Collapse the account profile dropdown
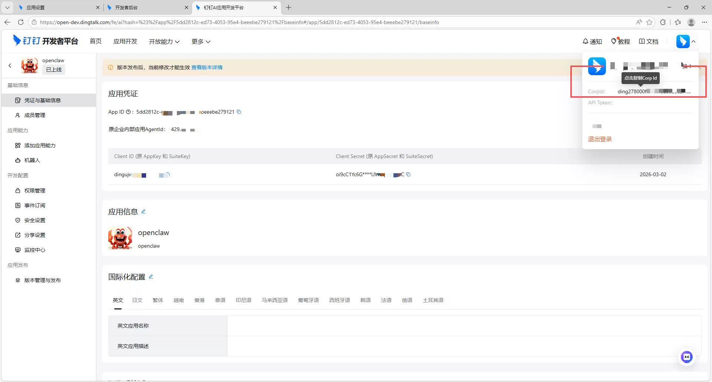 click(693, 41)
